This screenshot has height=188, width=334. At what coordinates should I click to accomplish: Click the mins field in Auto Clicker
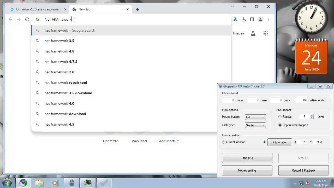pyautogui.click(x=253, y=100)
